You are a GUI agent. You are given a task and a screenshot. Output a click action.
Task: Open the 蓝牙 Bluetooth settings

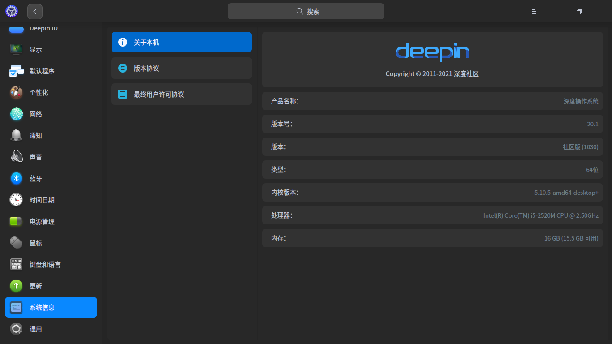click(51, 178)
